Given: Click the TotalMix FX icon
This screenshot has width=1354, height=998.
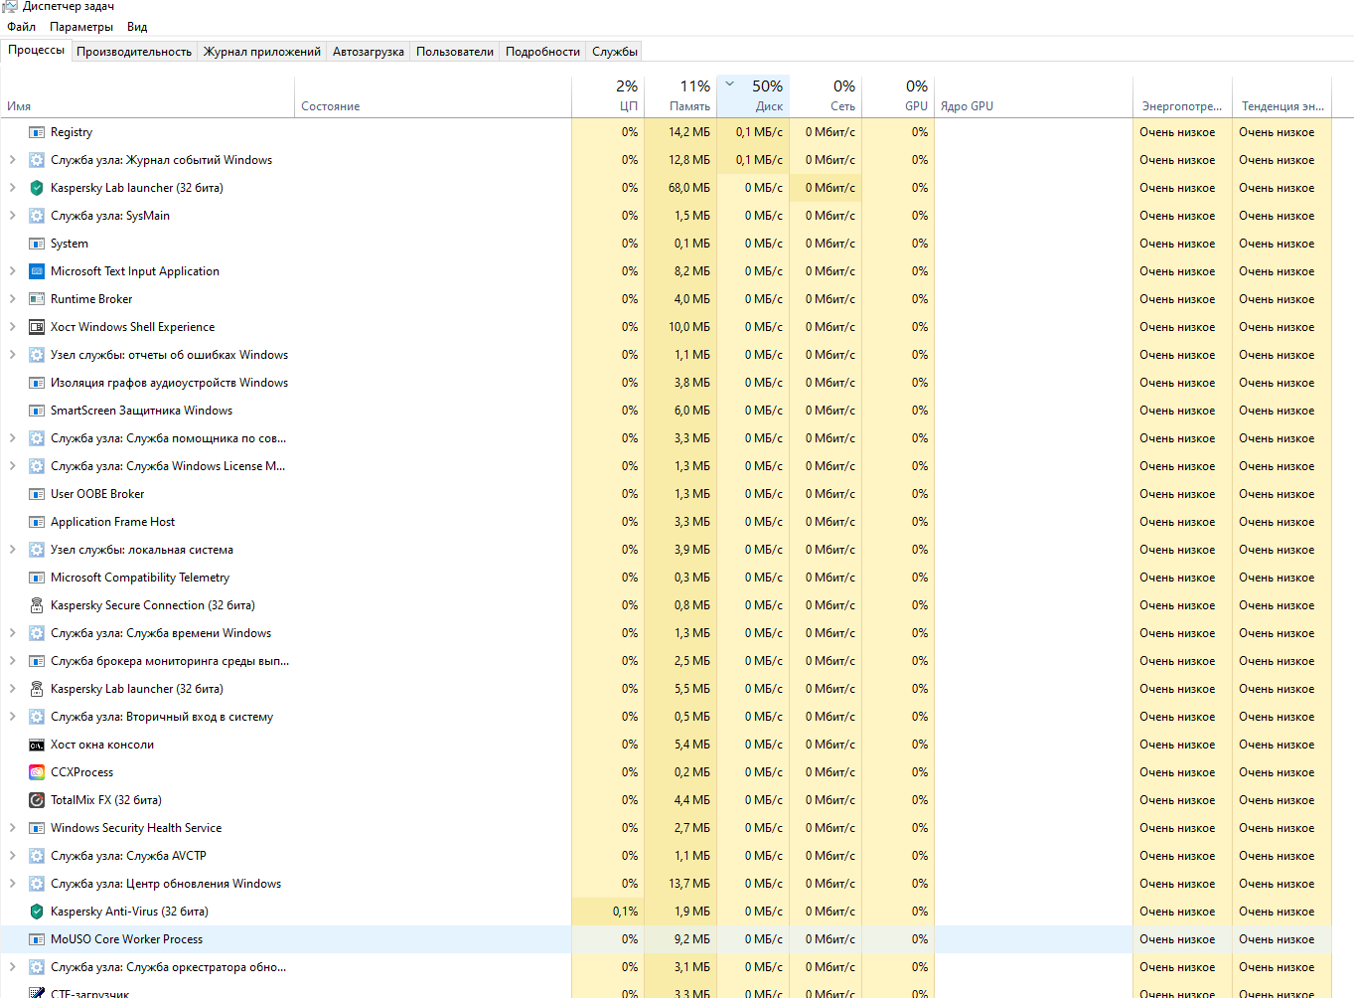Looking at the screenshot, I should click(37, 800).
